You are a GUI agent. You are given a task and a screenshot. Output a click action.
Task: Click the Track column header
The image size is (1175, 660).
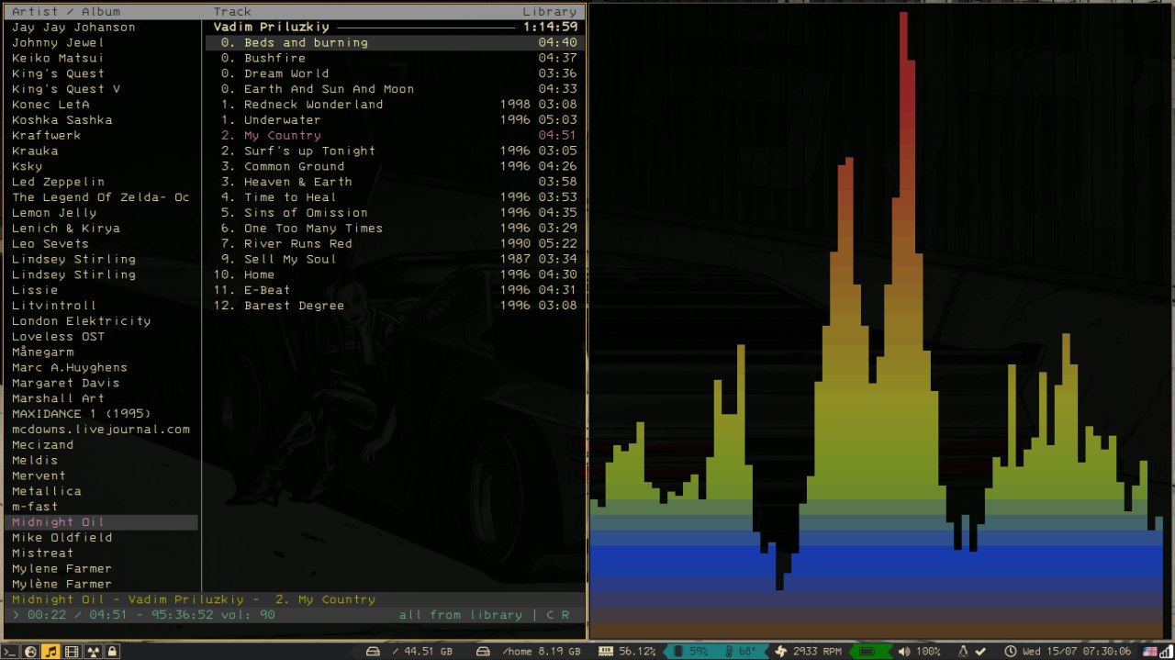pyautogui.click(x=232, y=12)
